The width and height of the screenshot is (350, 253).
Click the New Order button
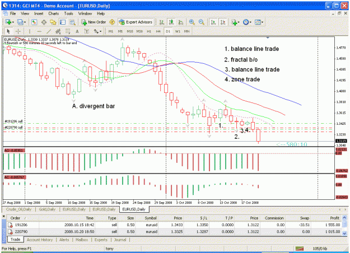click(94, 22)
